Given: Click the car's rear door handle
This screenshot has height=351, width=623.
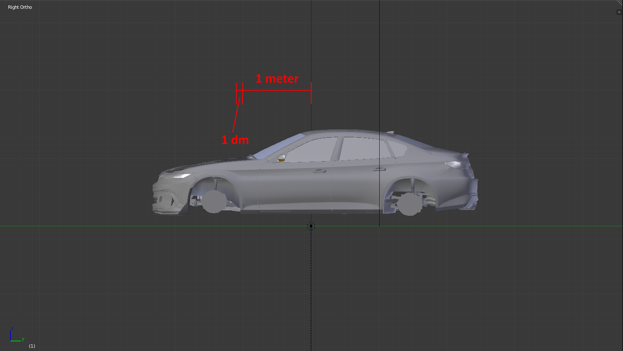Looking at the screenshot, I should (x=379, y=169).
